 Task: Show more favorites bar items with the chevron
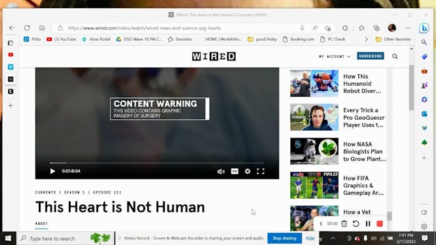coord(367,39)
